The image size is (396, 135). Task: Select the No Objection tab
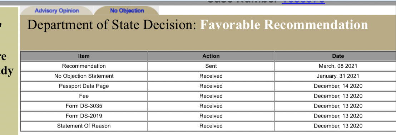(127, 11)
